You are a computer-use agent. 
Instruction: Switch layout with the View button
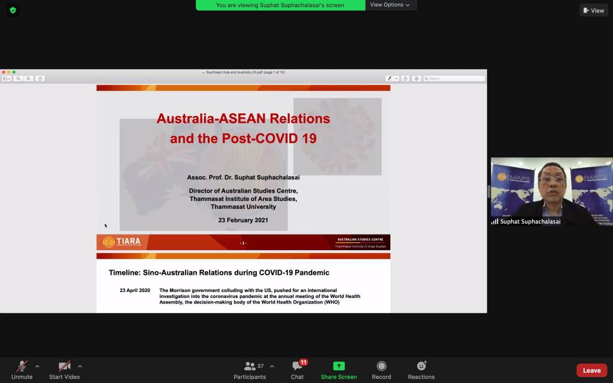pos(593,10)
